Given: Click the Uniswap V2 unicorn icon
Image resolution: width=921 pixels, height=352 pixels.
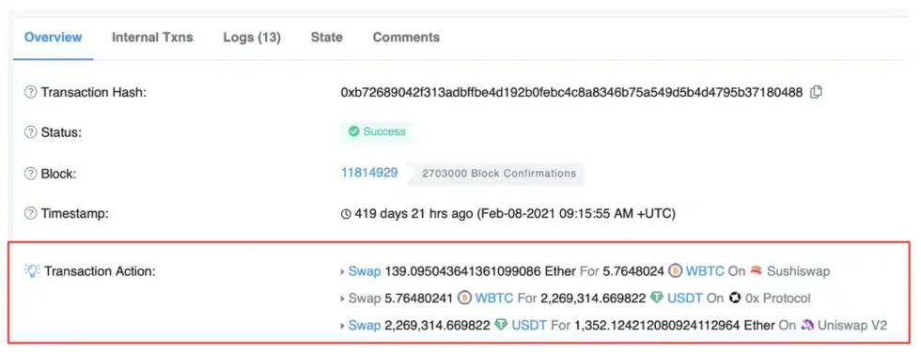Looking at the screenshot, I should [807, 325].
